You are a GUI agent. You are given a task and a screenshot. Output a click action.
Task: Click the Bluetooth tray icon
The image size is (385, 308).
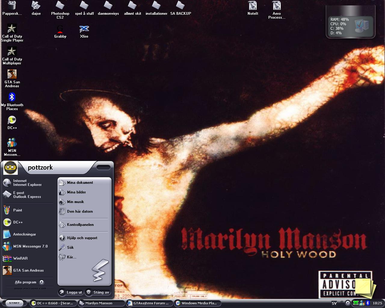point(368,303)
